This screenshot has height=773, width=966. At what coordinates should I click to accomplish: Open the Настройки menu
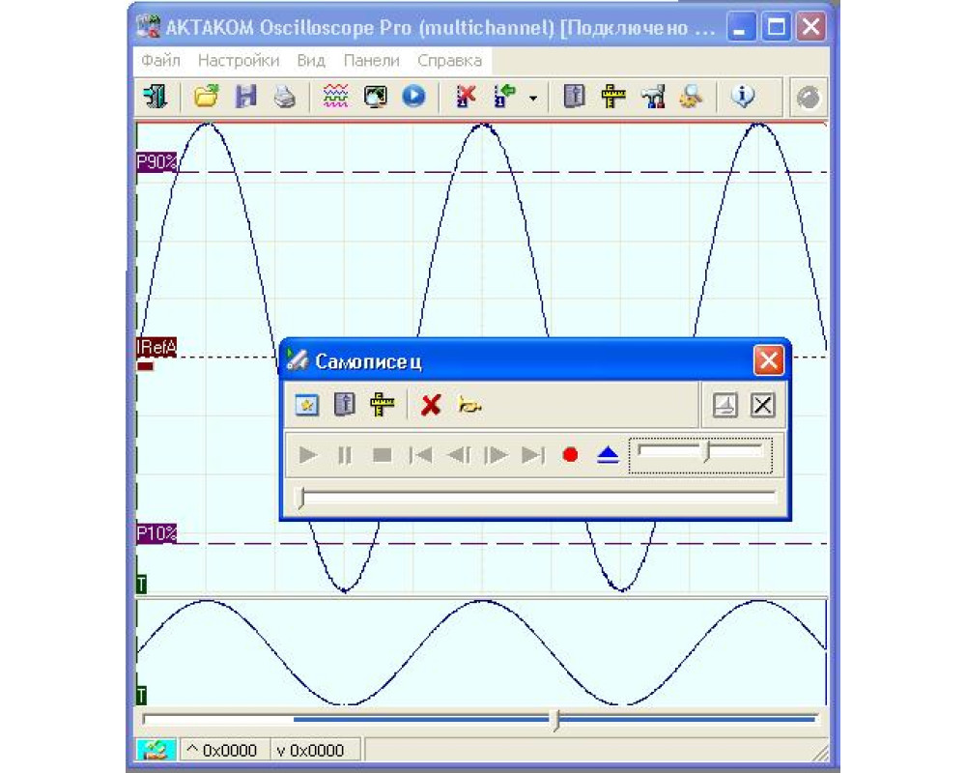(239, 60)
